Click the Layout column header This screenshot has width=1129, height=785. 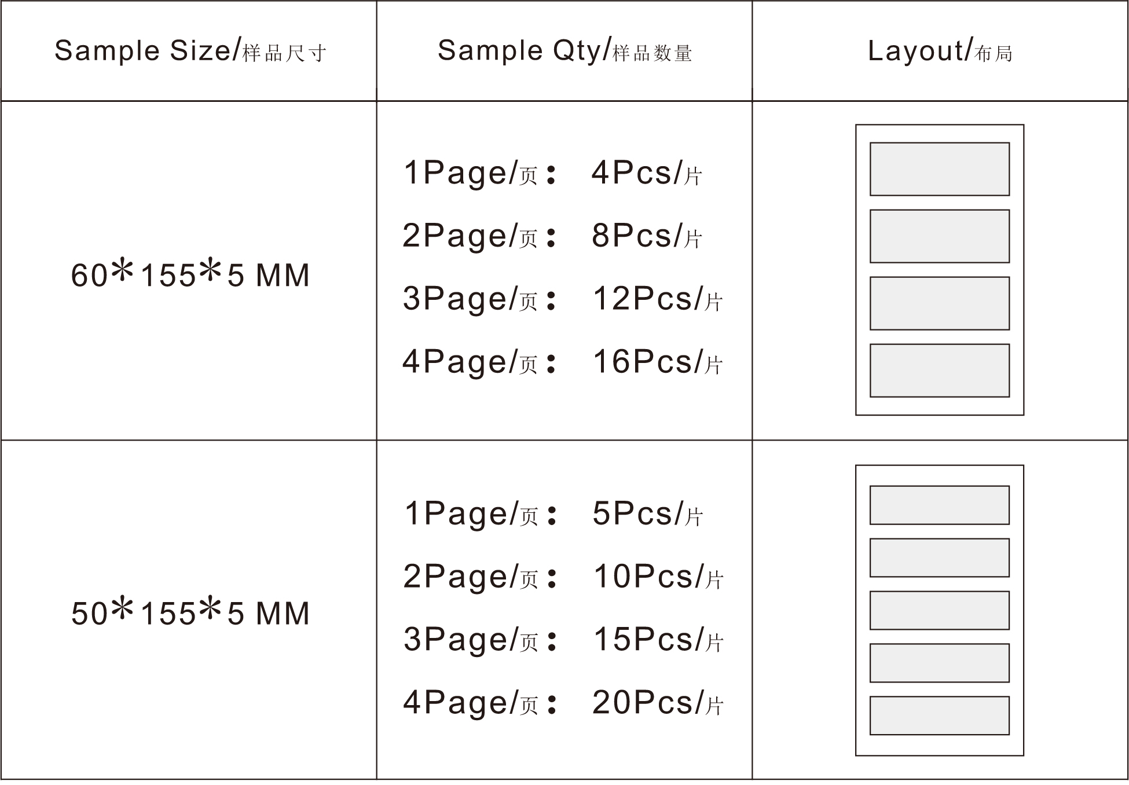coord(940,51)
